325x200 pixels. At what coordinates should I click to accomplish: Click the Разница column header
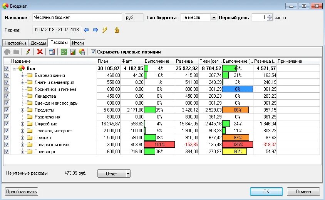187,61
